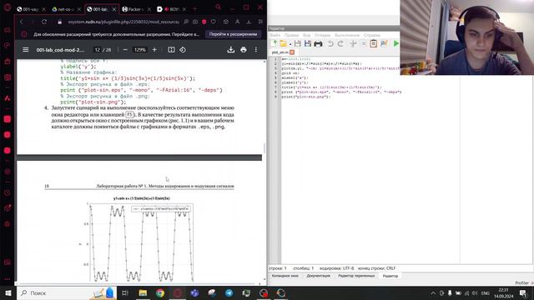
Task: Open the Windows Start menu
Action: 8,292
